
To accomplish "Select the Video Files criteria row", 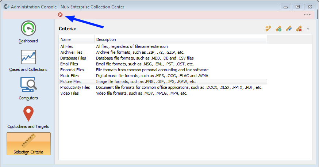I will [163, 93].
